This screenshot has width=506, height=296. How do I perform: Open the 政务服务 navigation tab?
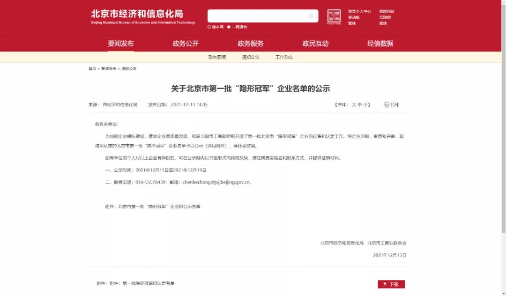point(250,44)
